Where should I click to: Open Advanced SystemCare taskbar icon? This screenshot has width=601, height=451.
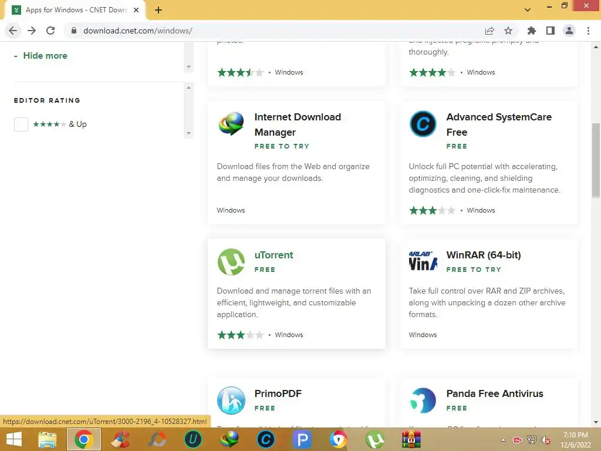[x=266, y=439]
